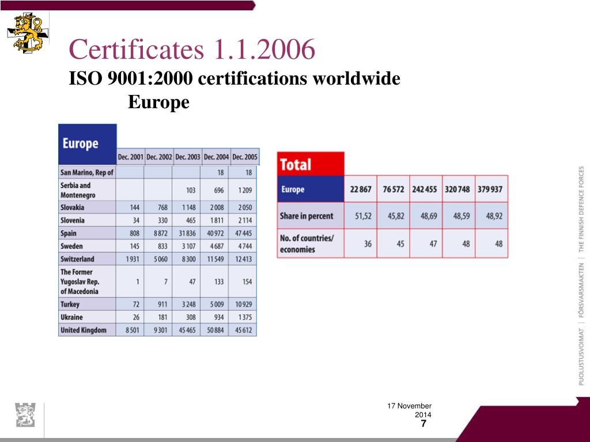
Task: Select the 'Dec. 2004' column header
Action: 217,157
